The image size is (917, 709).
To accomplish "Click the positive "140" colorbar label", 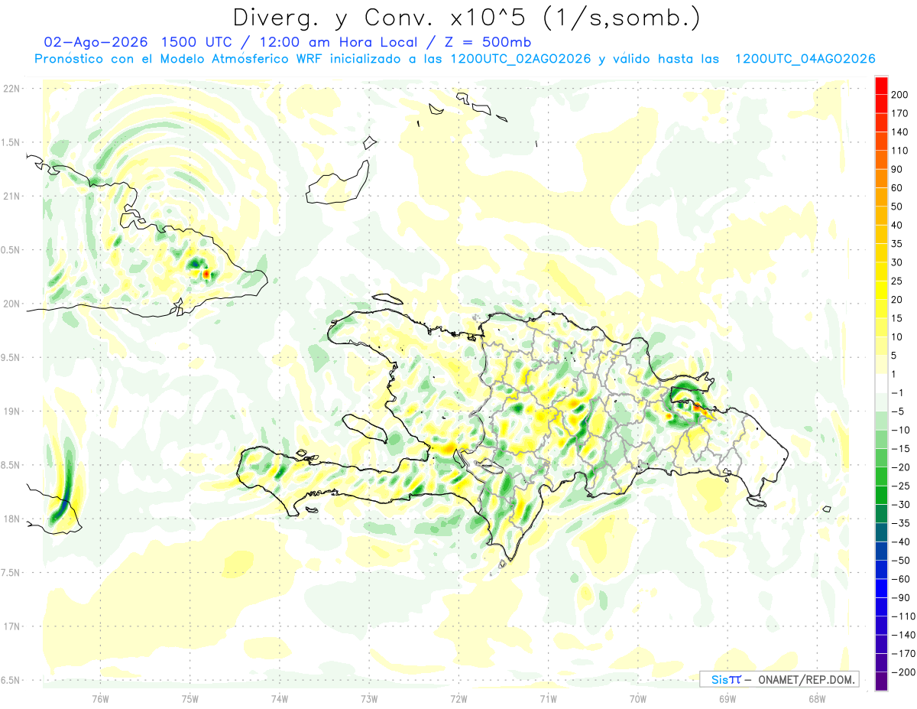I will (899, 132).
